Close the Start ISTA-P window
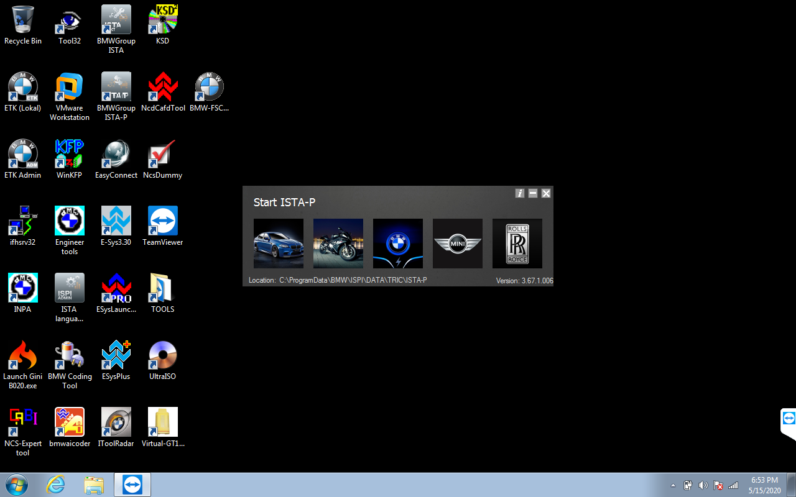The width and height of the screenshot is (796, 497). [x=546, y=193]
